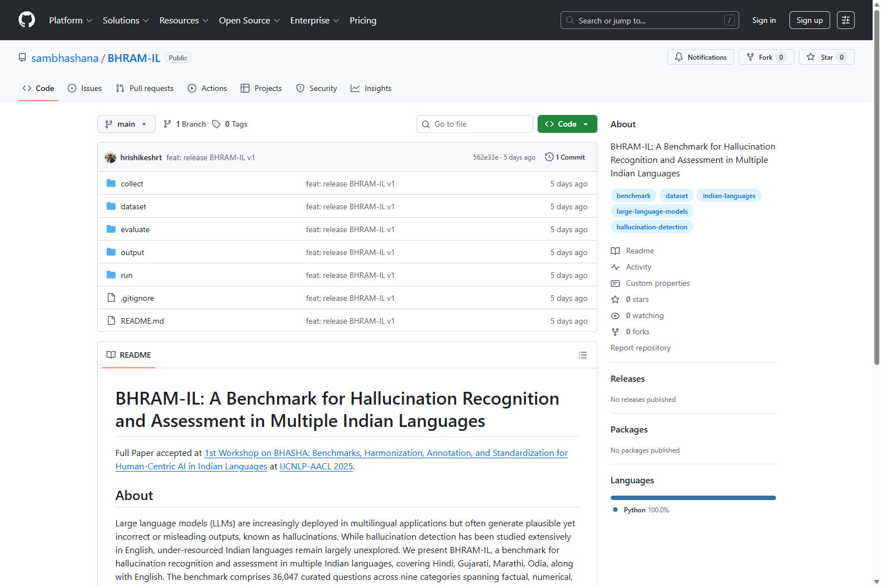This screenshot has width=881, height=586.
Task: Expand the Resources menu
Action: click(x=184, y=20)
